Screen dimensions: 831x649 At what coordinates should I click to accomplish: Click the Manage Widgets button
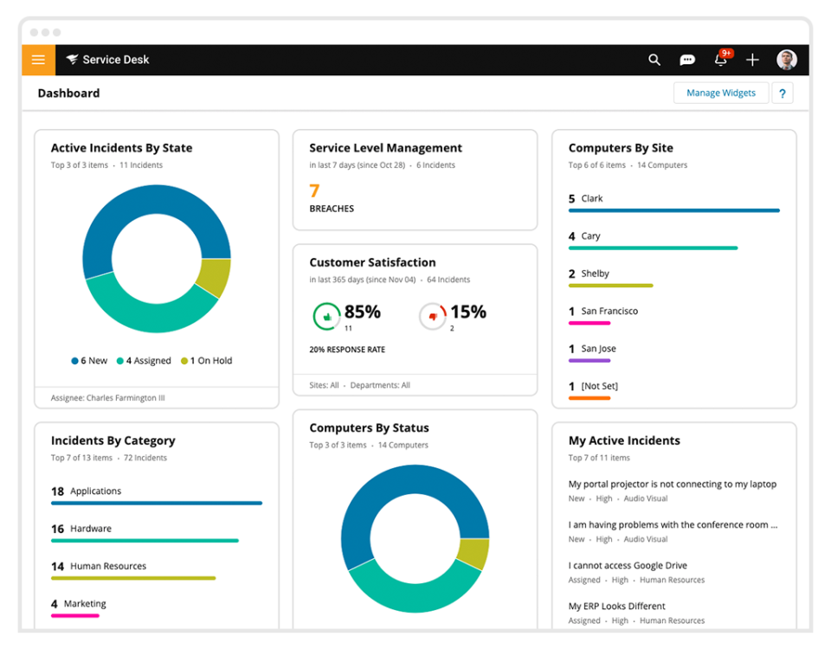(721, 93)
